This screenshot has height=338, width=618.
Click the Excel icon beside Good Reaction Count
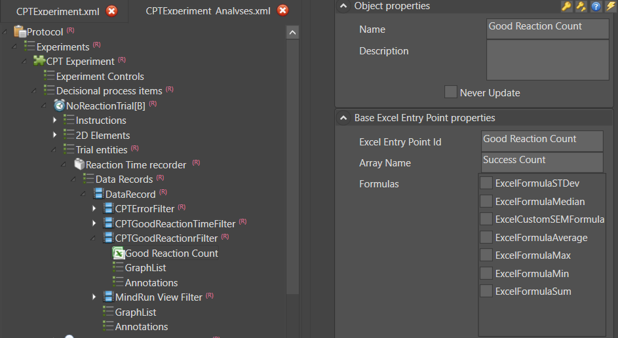pos(119,253)
